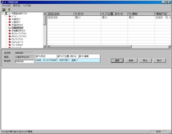The height and width of the screenshot is (134, 172).
Task: Click the horizontal scrollbar thumb of table
Action: [x=91, y=46]
